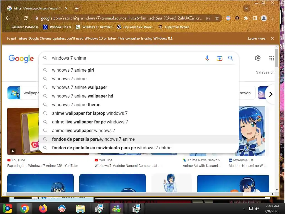This screenshot has height=214, width=285.
Task: Open the Google apps grid
Action: tap(271, 58)
